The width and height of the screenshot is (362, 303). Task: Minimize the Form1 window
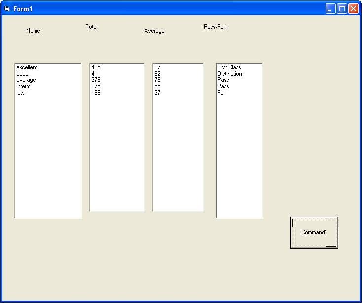[x=330, y=9]
